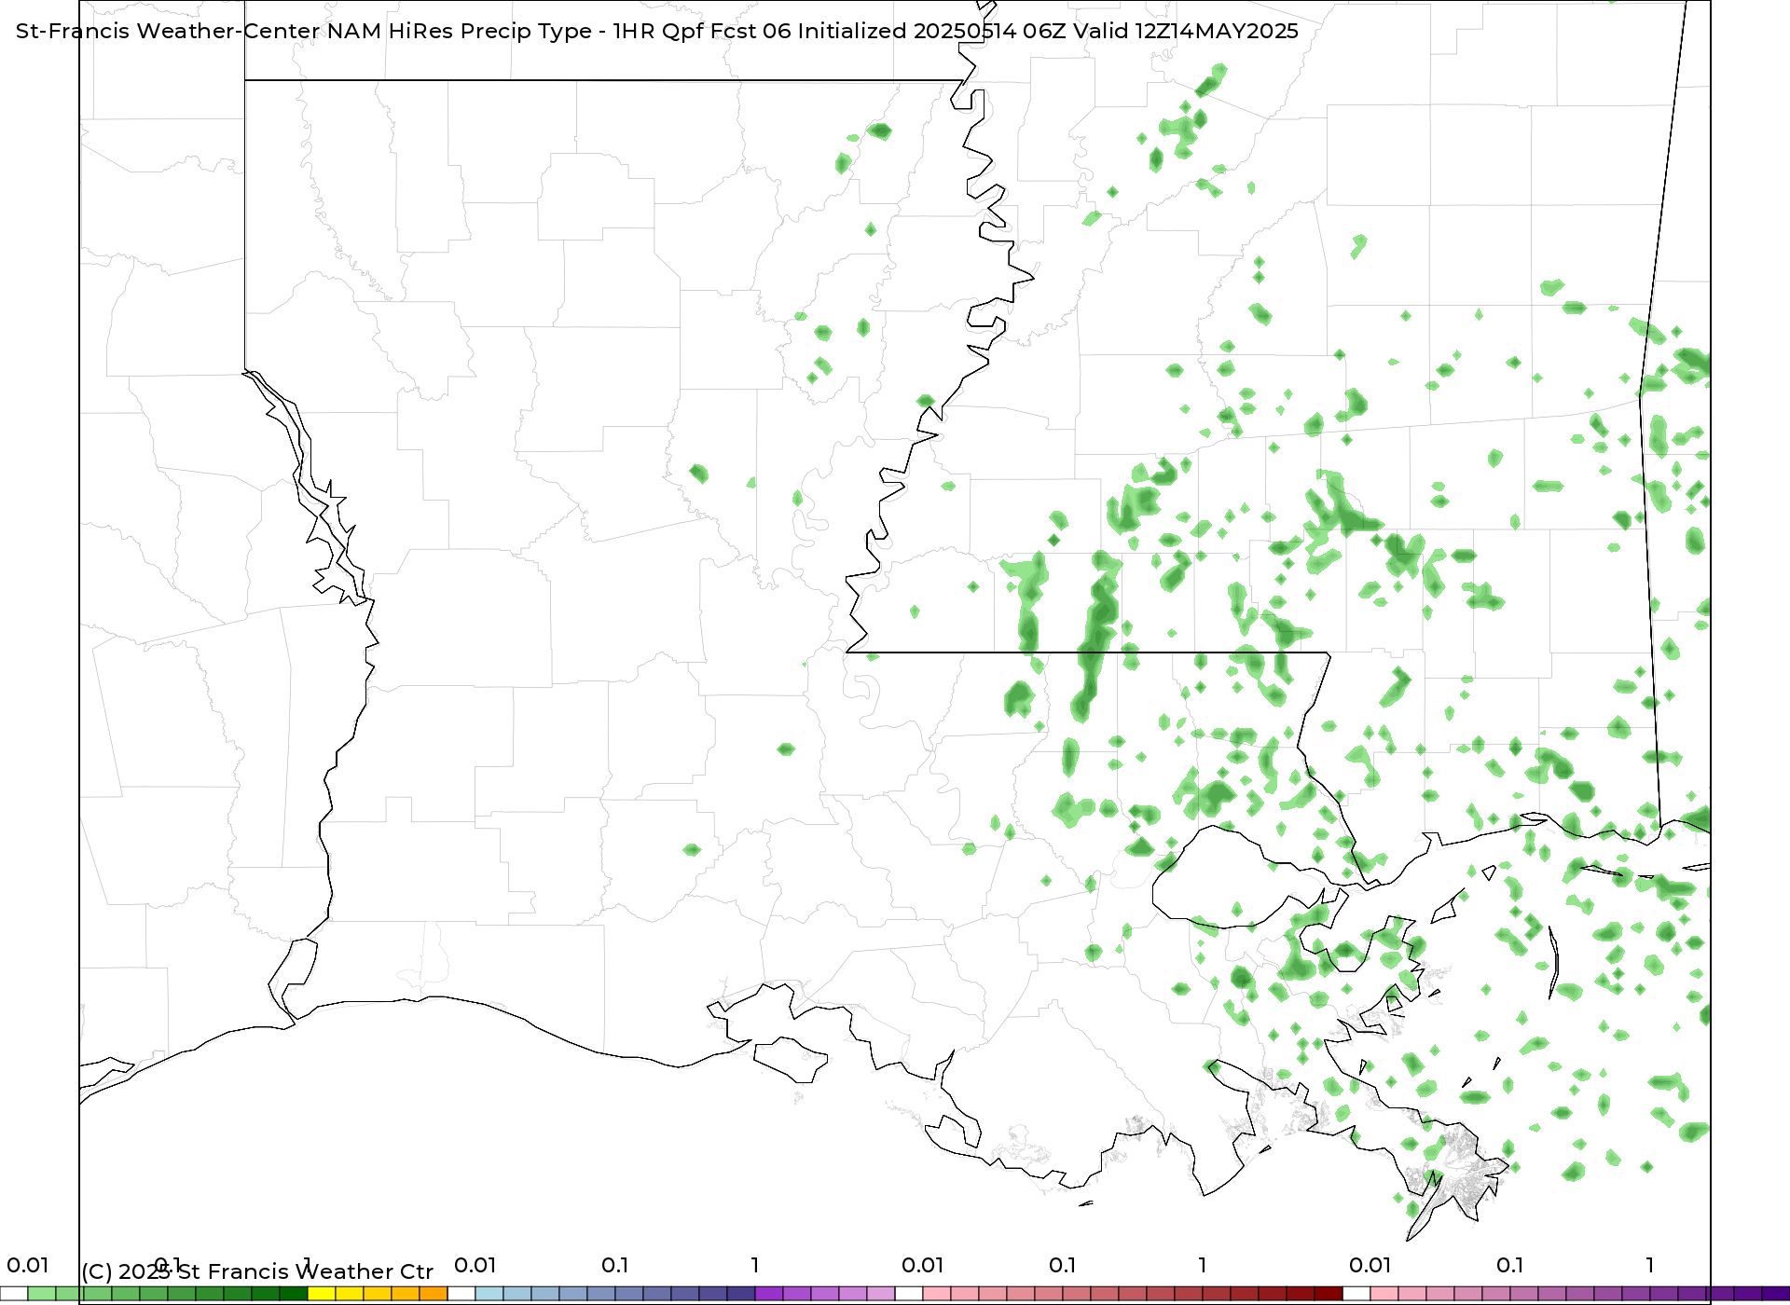Image resolution: width=1790 pixels, height=1305 pixels.
Task: Click the white swatch between orange and light blue
Action: coord(461,1294)
